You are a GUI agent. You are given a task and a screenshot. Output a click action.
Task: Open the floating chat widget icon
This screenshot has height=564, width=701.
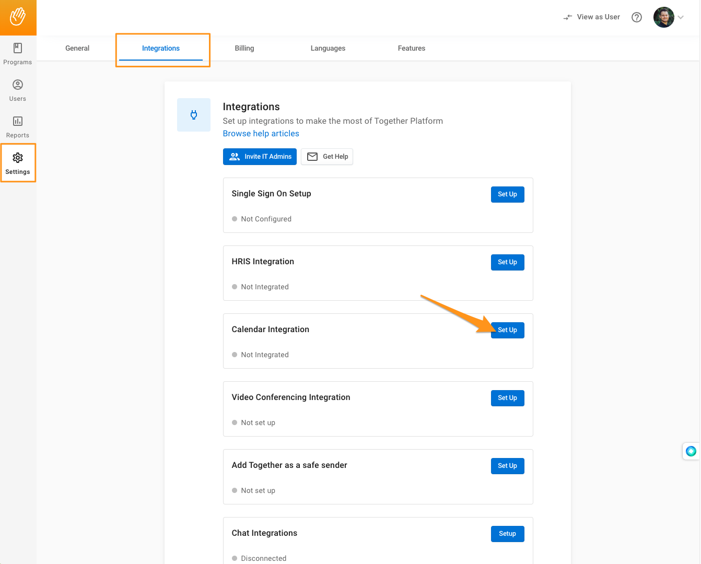coord(691,451)
